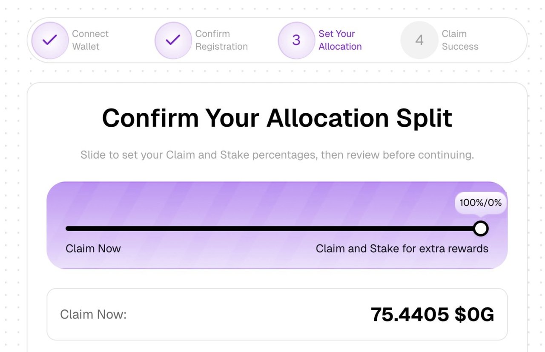This screenshot has height=352, width=545.
Task: Click the Claim Now label under the slider
Action: click(x=93, y=249)
